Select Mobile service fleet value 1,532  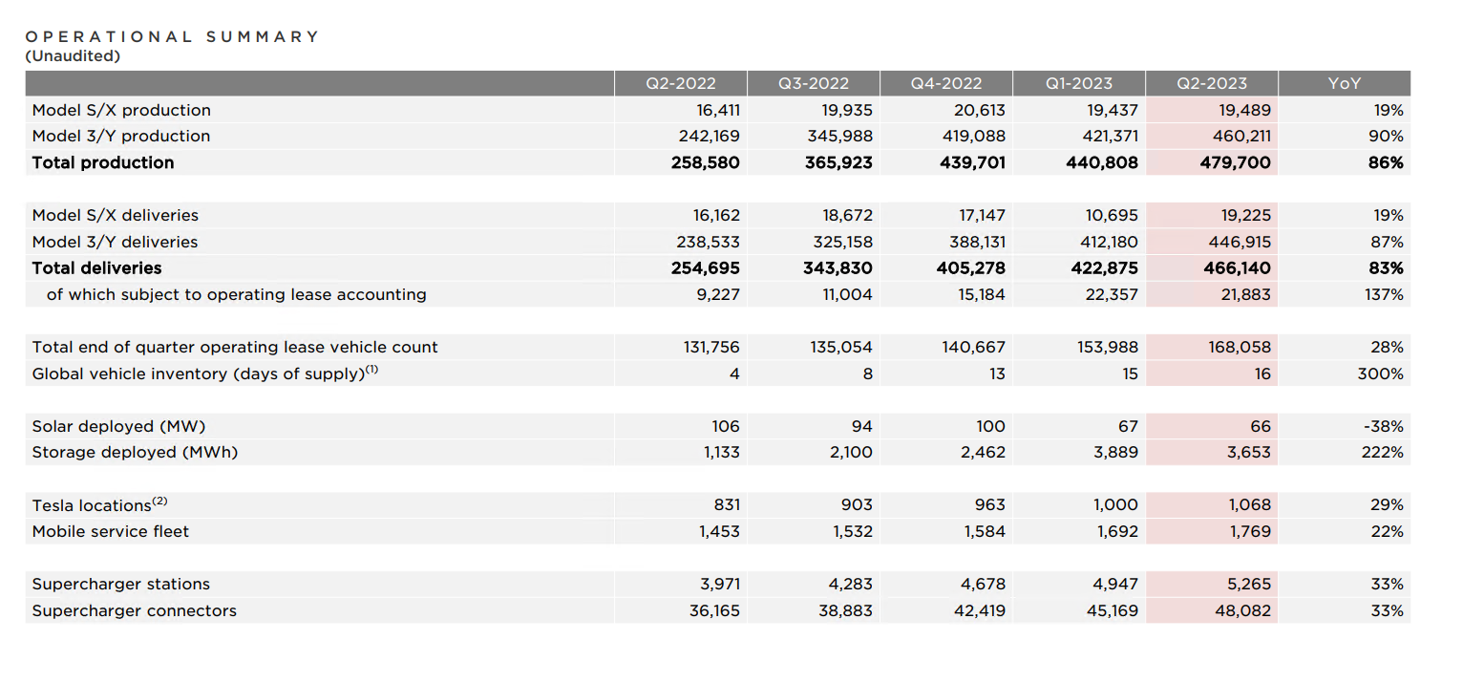(853, 531)
